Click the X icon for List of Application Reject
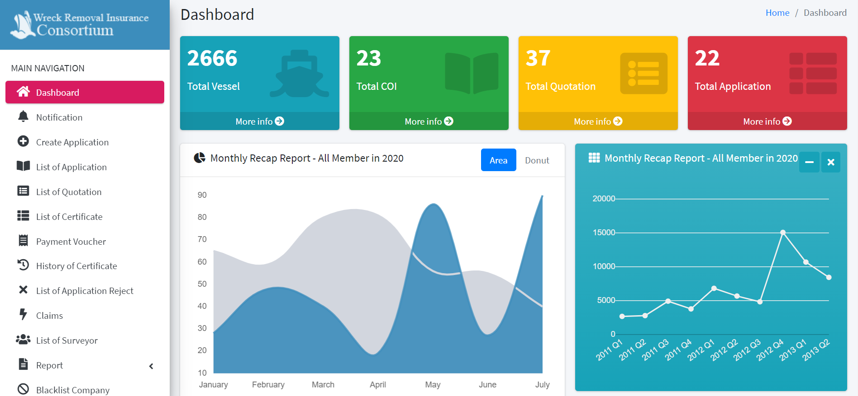 click(x=23, y=290)
